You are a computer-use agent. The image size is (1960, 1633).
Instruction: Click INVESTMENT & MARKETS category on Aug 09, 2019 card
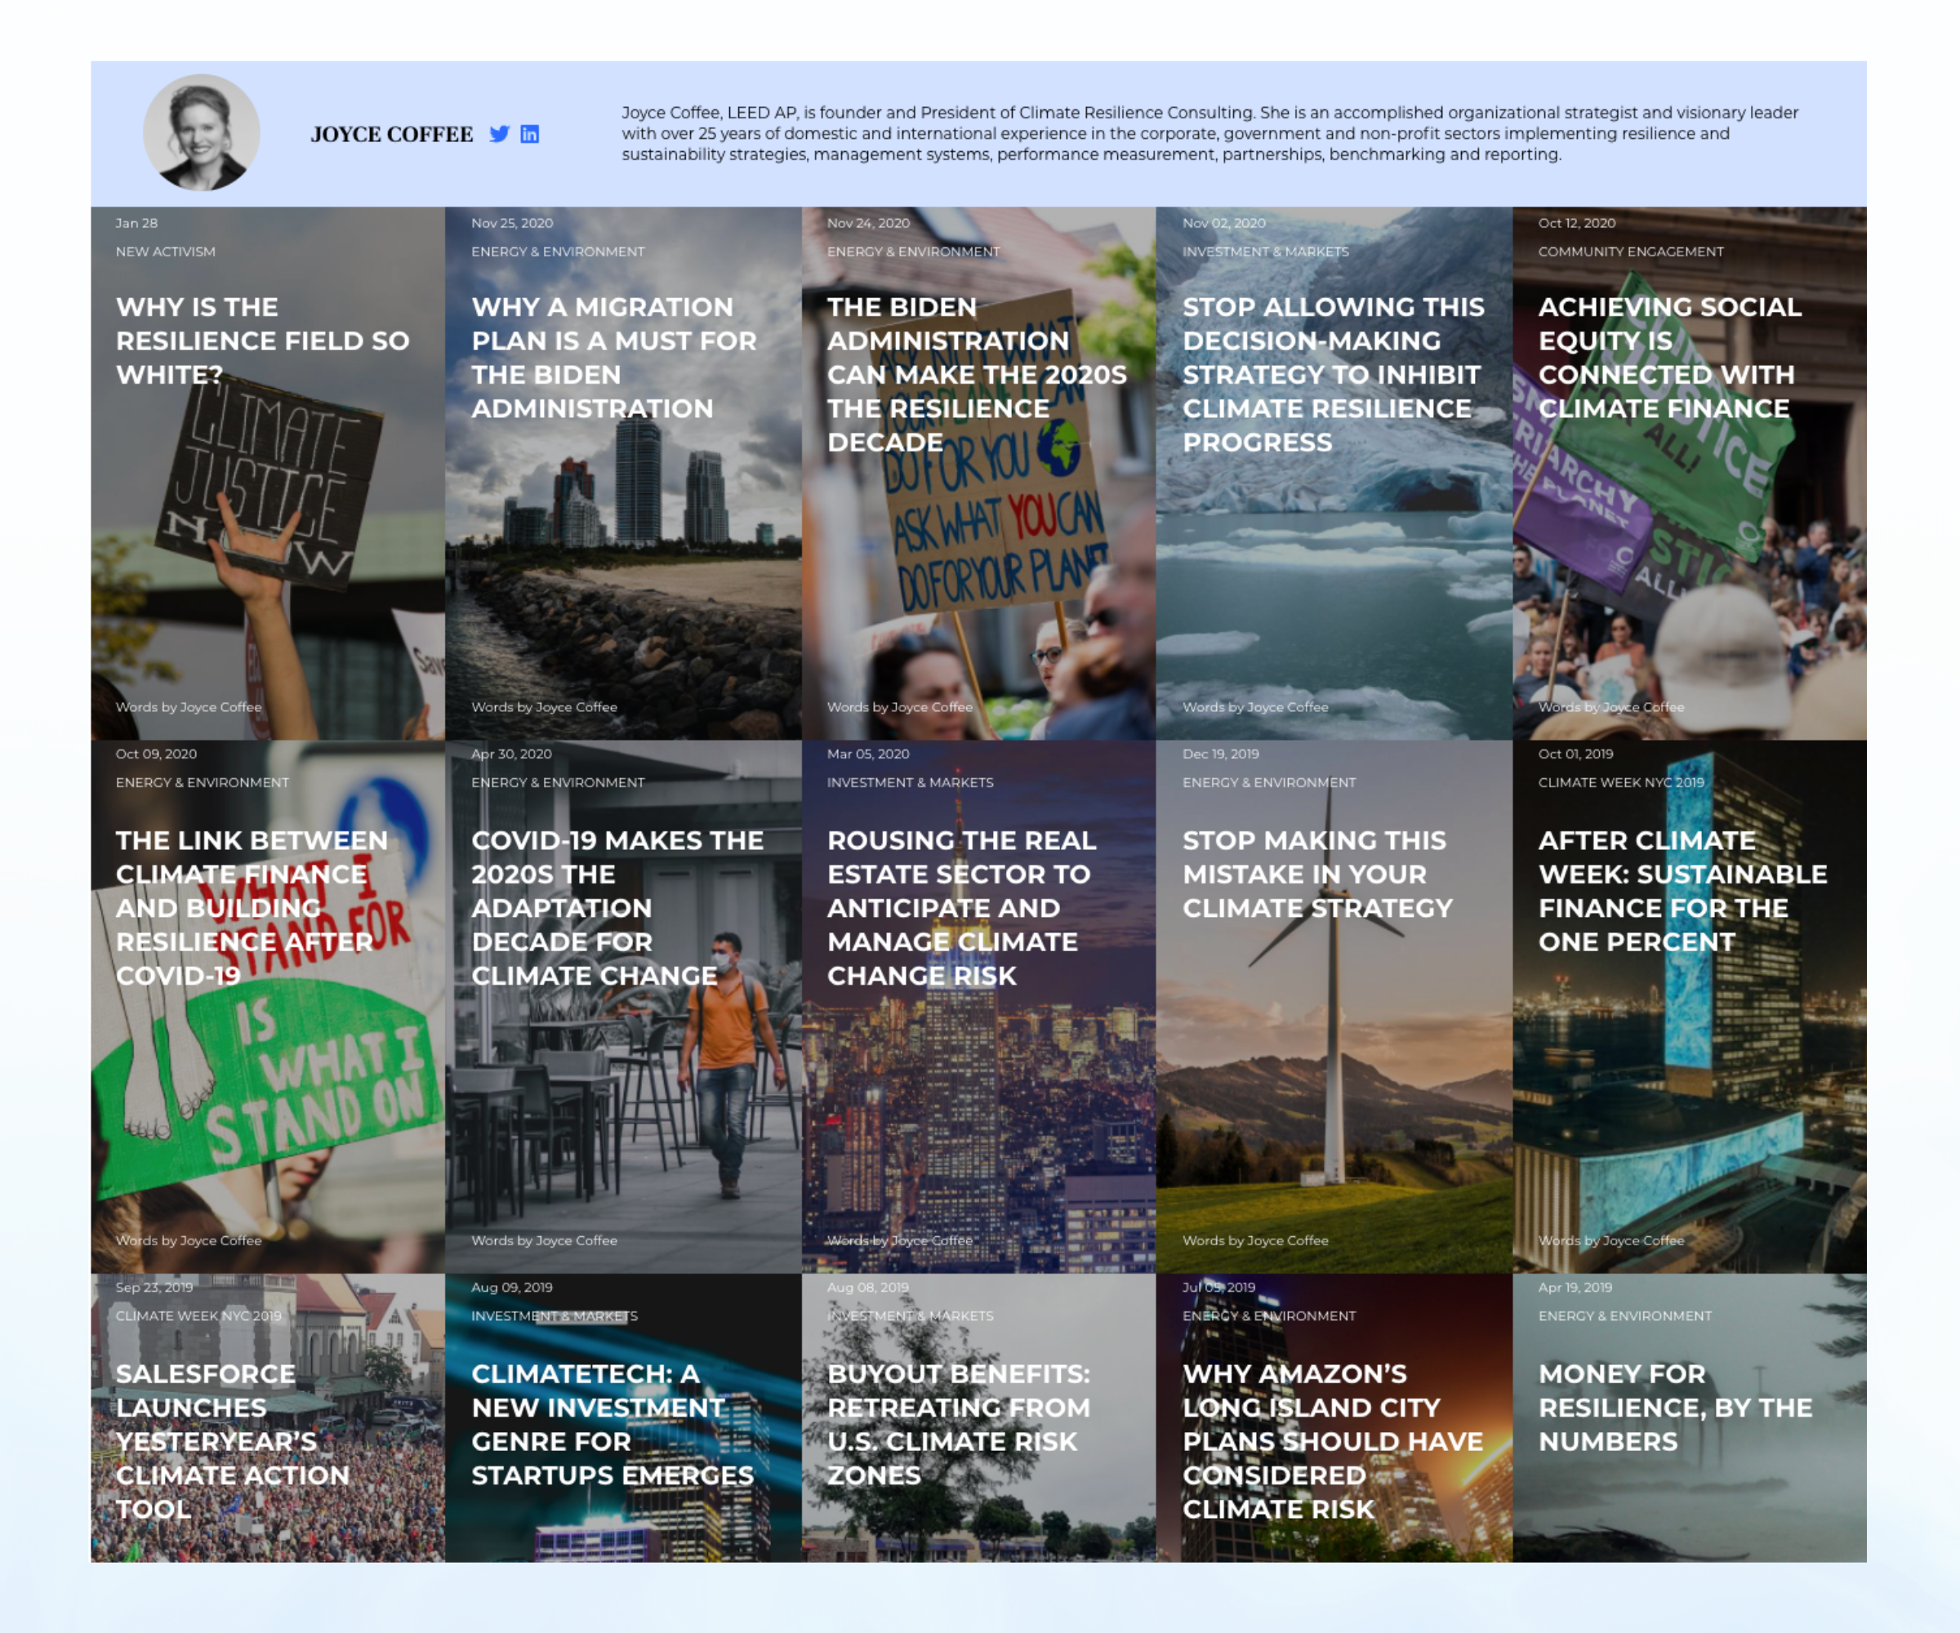555,1317
